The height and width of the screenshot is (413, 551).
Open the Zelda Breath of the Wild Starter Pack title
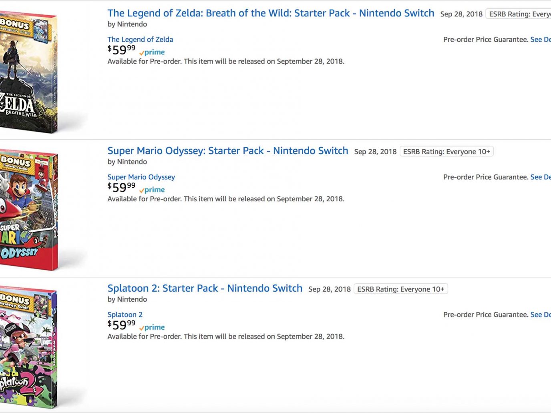coord(271,13)
